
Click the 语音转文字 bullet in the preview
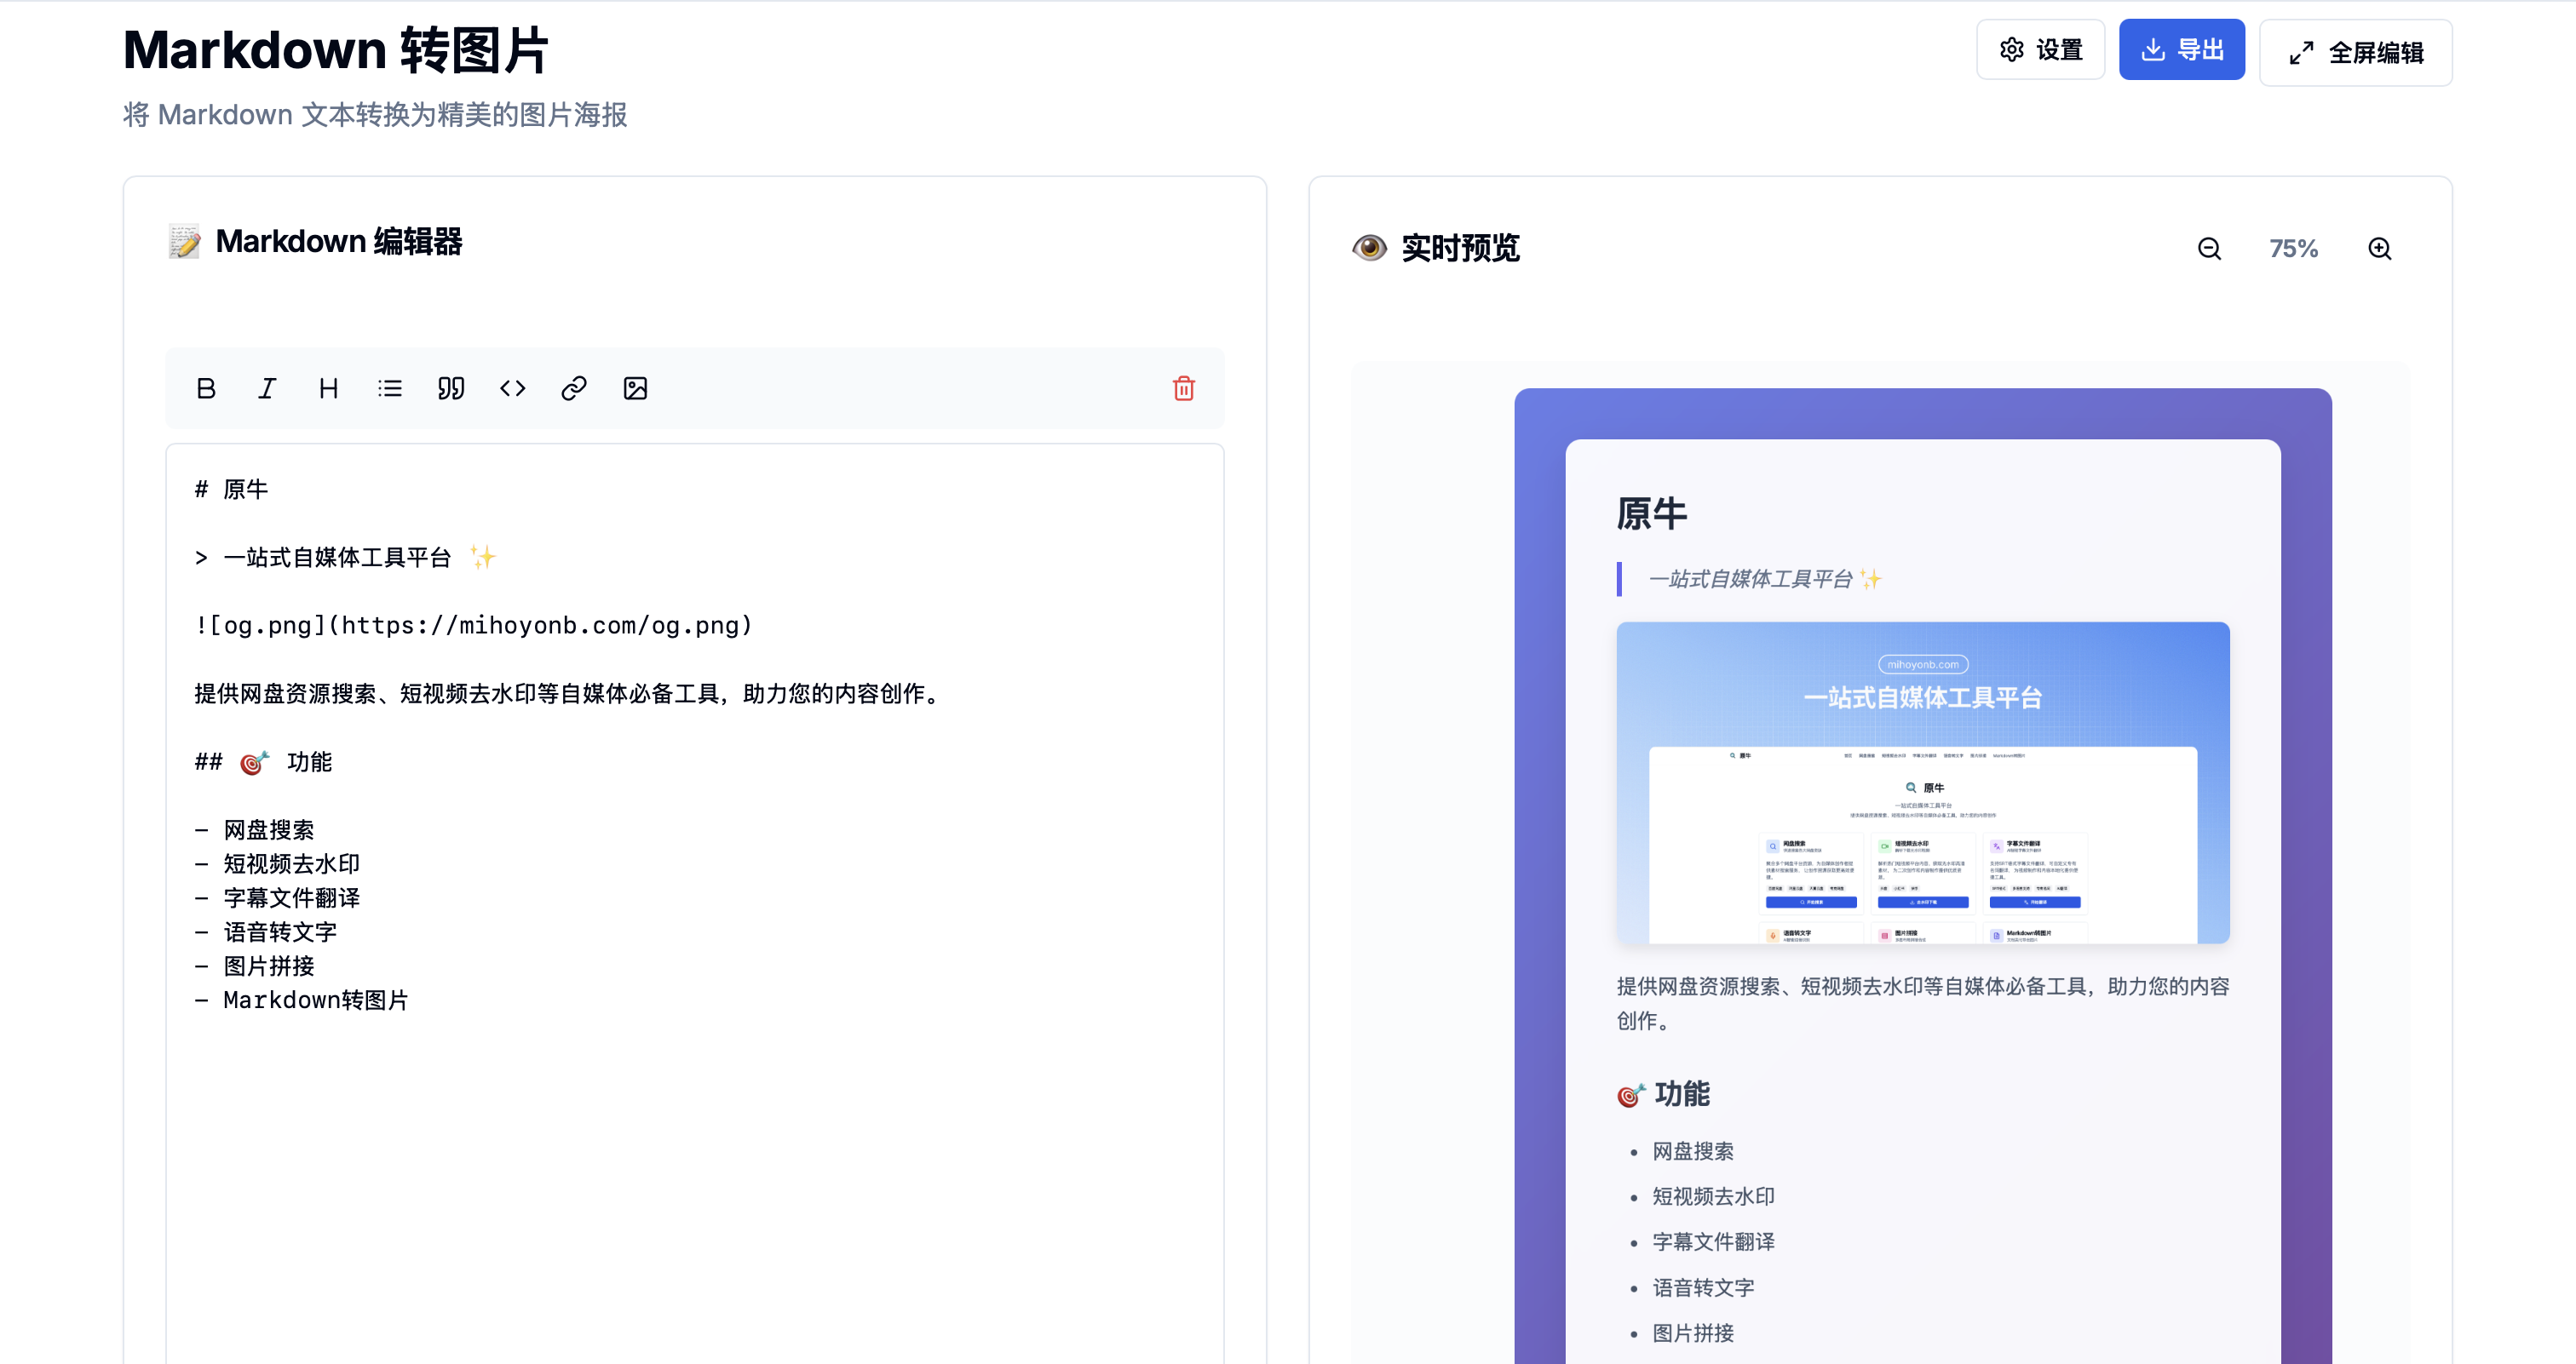coord(1703,1288)
